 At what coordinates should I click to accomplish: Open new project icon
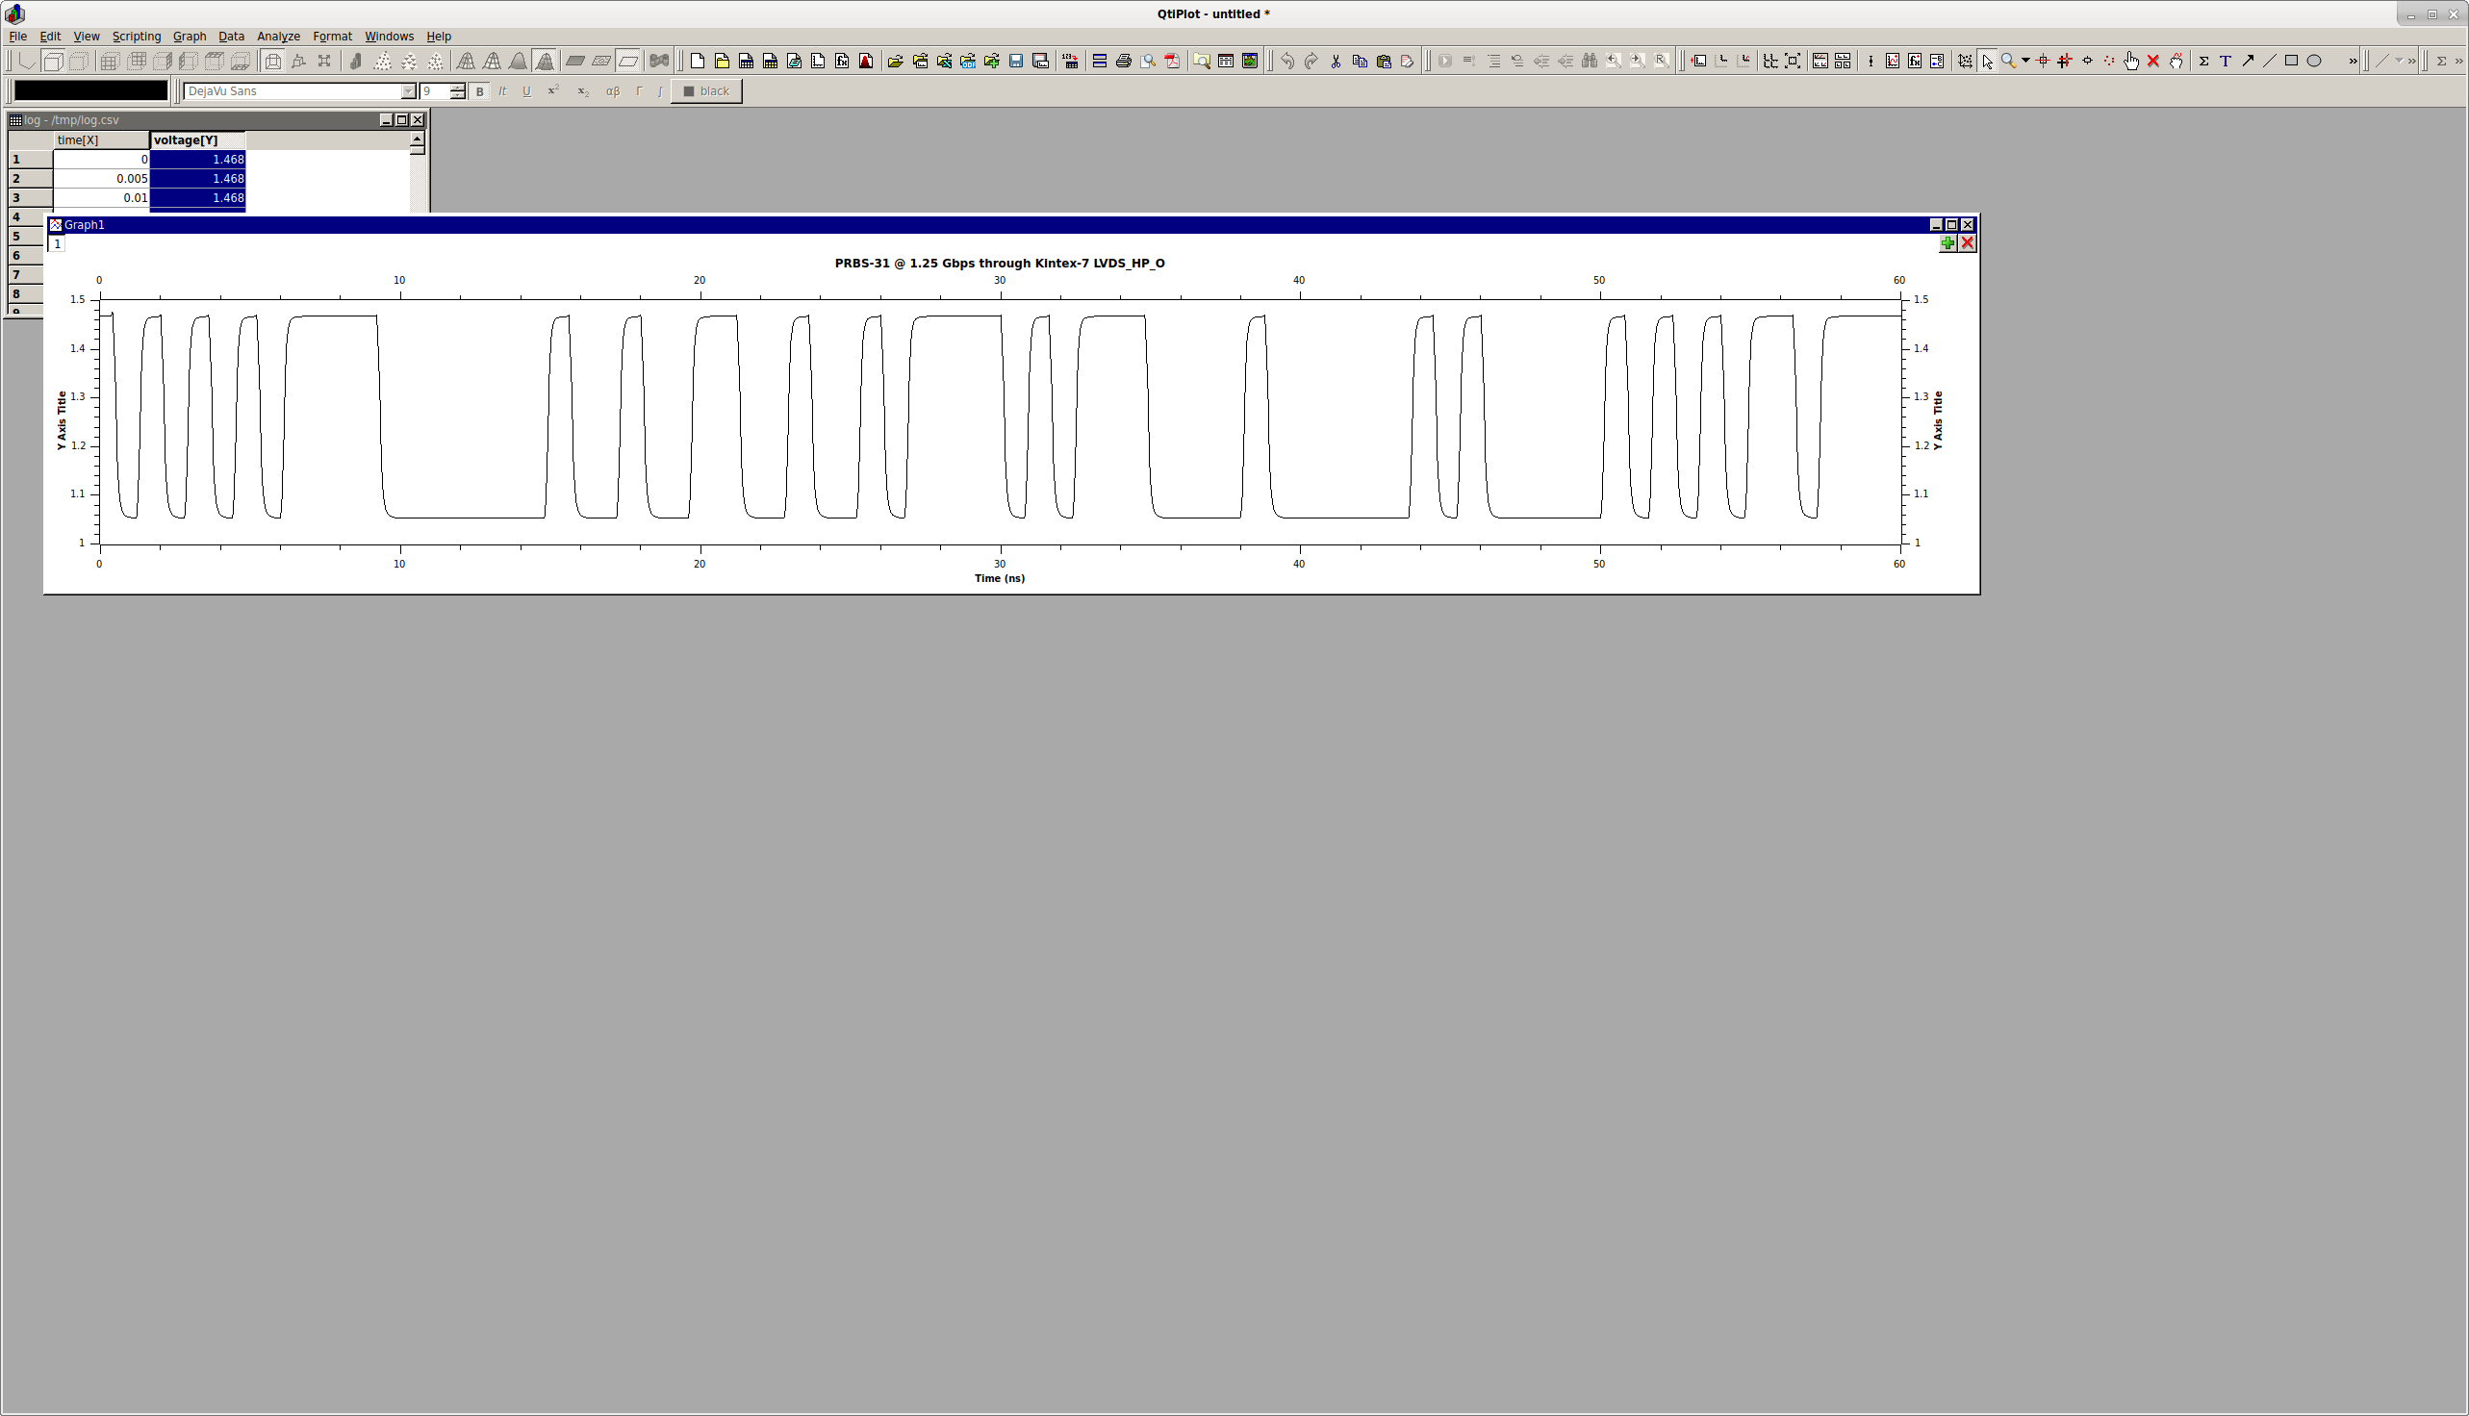tap(698, 62)
